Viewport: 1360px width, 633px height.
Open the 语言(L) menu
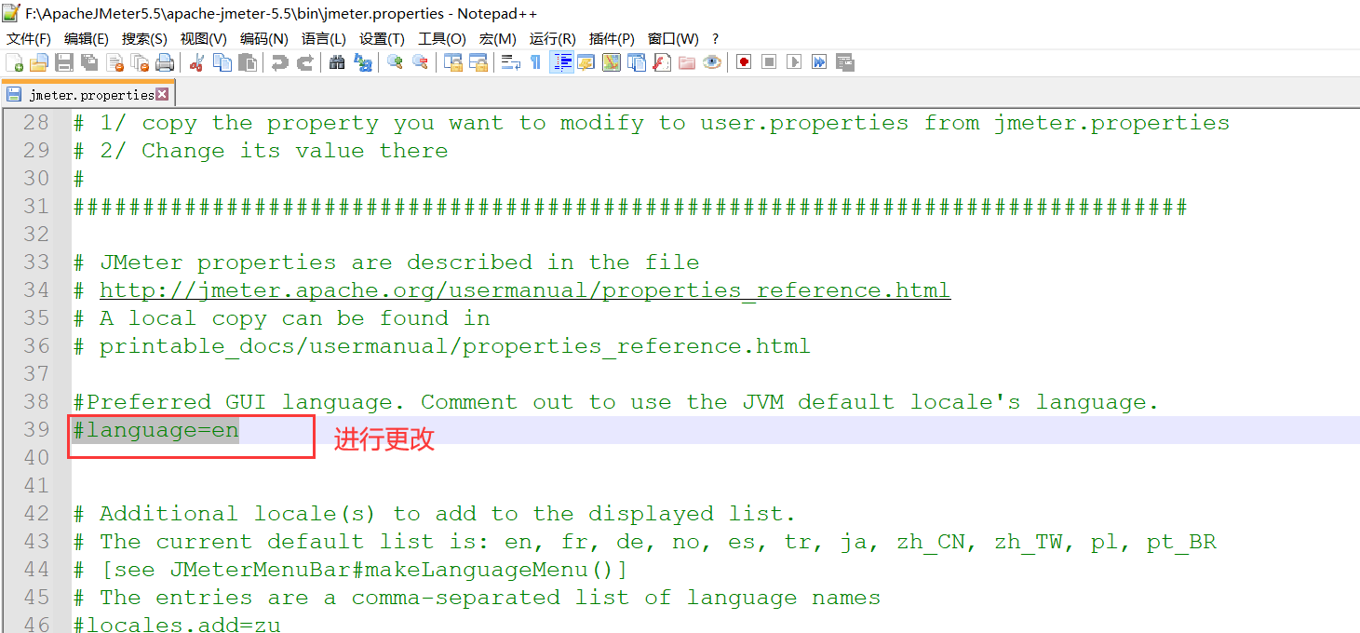click(x=324, y=38)
